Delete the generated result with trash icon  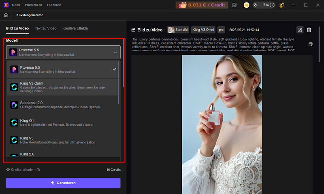point(309,30)
